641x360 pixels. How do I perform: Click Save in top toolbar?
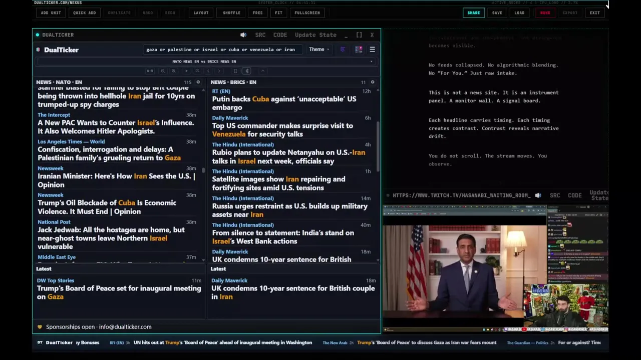(497, 13)
